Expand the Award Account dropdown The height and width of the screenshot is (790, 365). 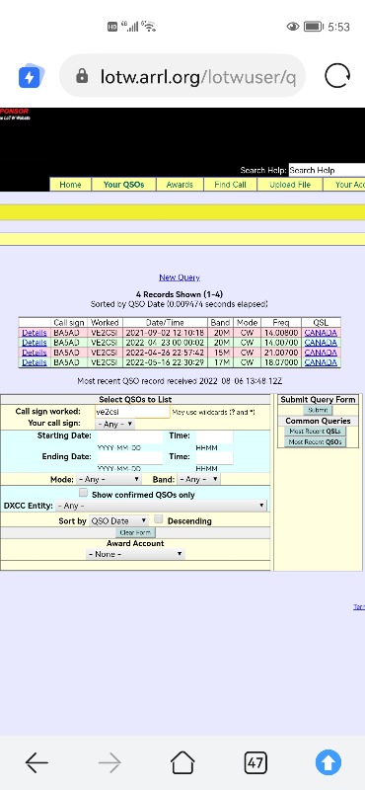click(135, 554)
